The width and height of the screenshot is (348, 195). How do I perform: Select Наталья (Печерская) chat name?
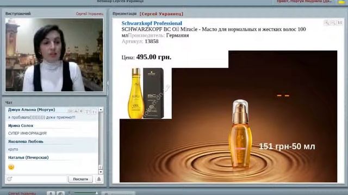click(x=28, y=158)
